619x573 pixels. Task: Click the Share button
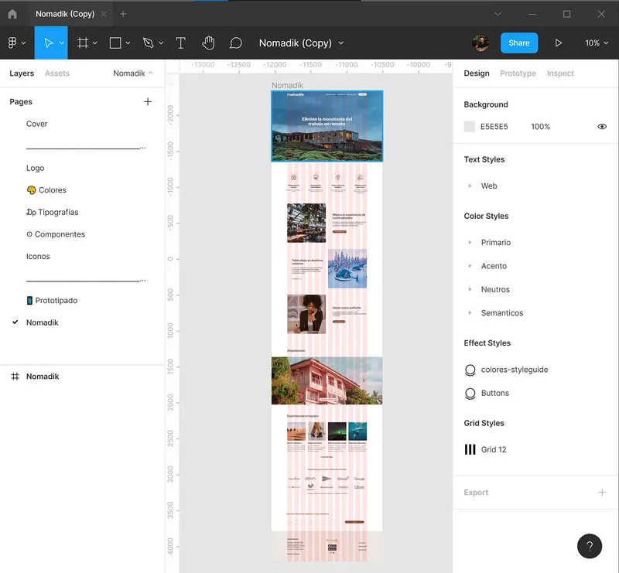point(518,43)
